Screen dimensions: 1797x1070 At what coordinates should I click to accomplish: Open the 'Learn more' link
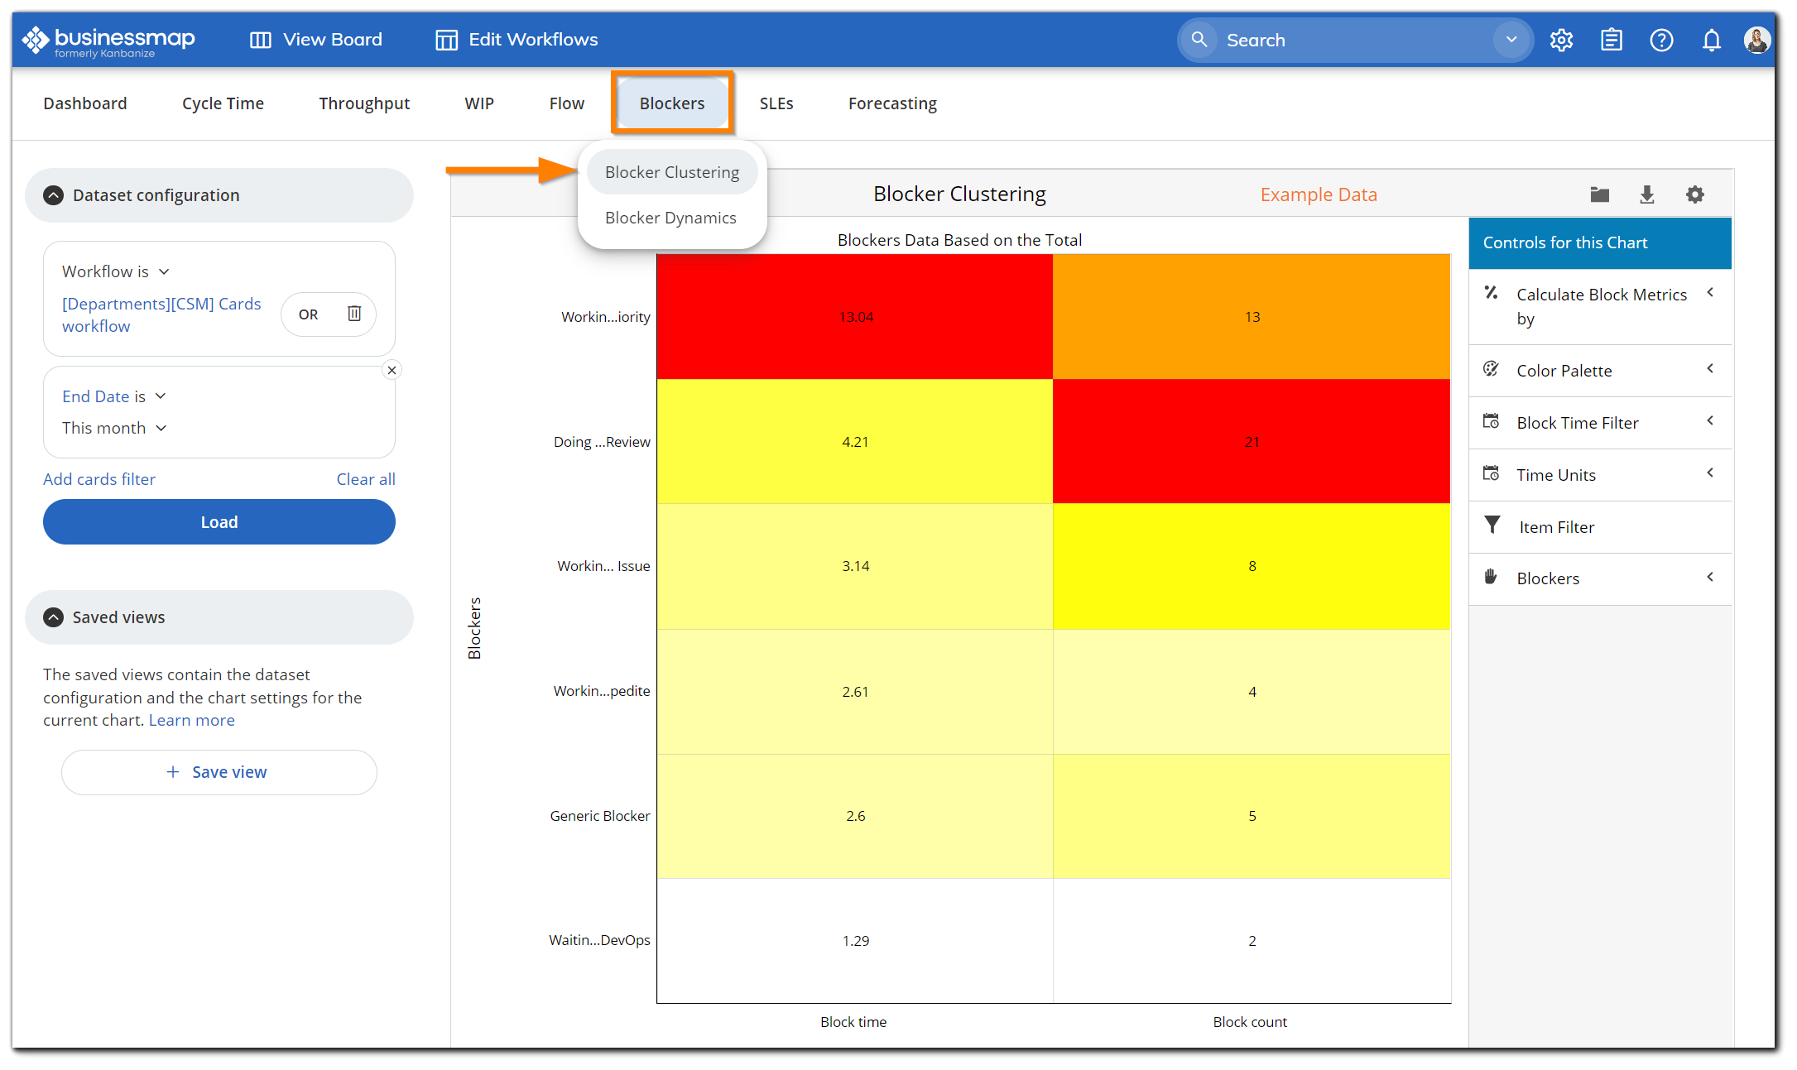(x=190, y=720)
